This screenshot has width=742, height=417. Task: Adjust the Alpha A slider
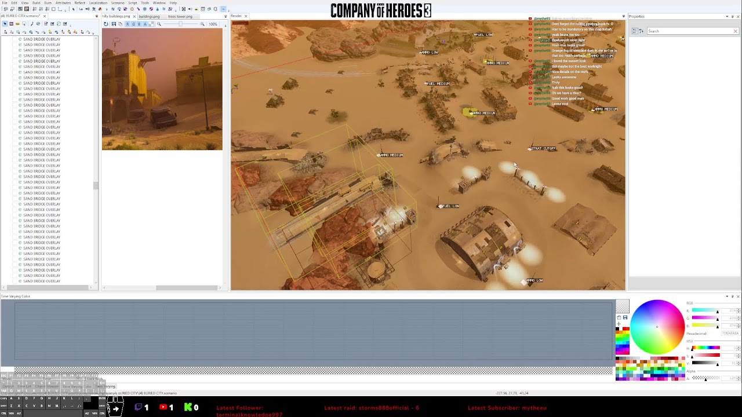pyautogui.click(x=706, y=378)
